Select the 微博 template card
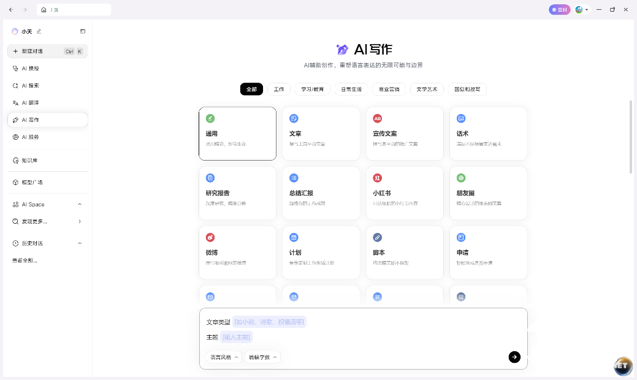This screenshot has height=380, width=637. coord(237,252)
